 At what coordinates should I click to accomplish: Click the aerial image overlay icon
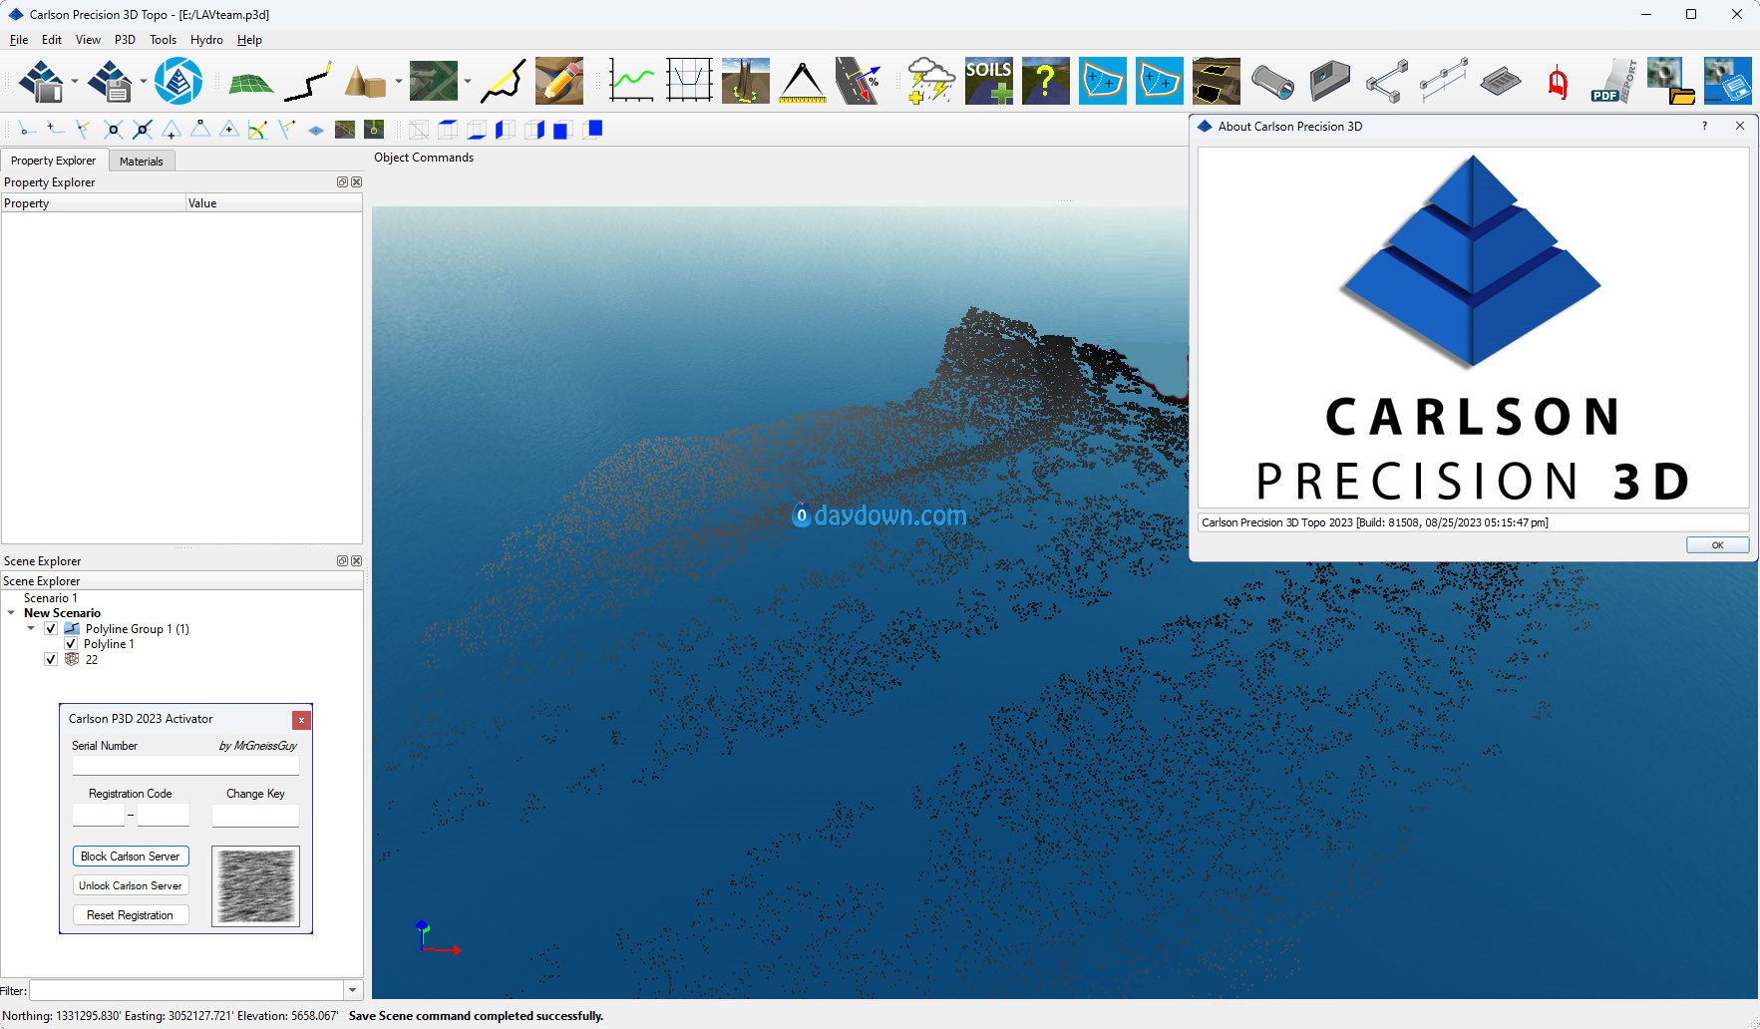click(434, 81)
